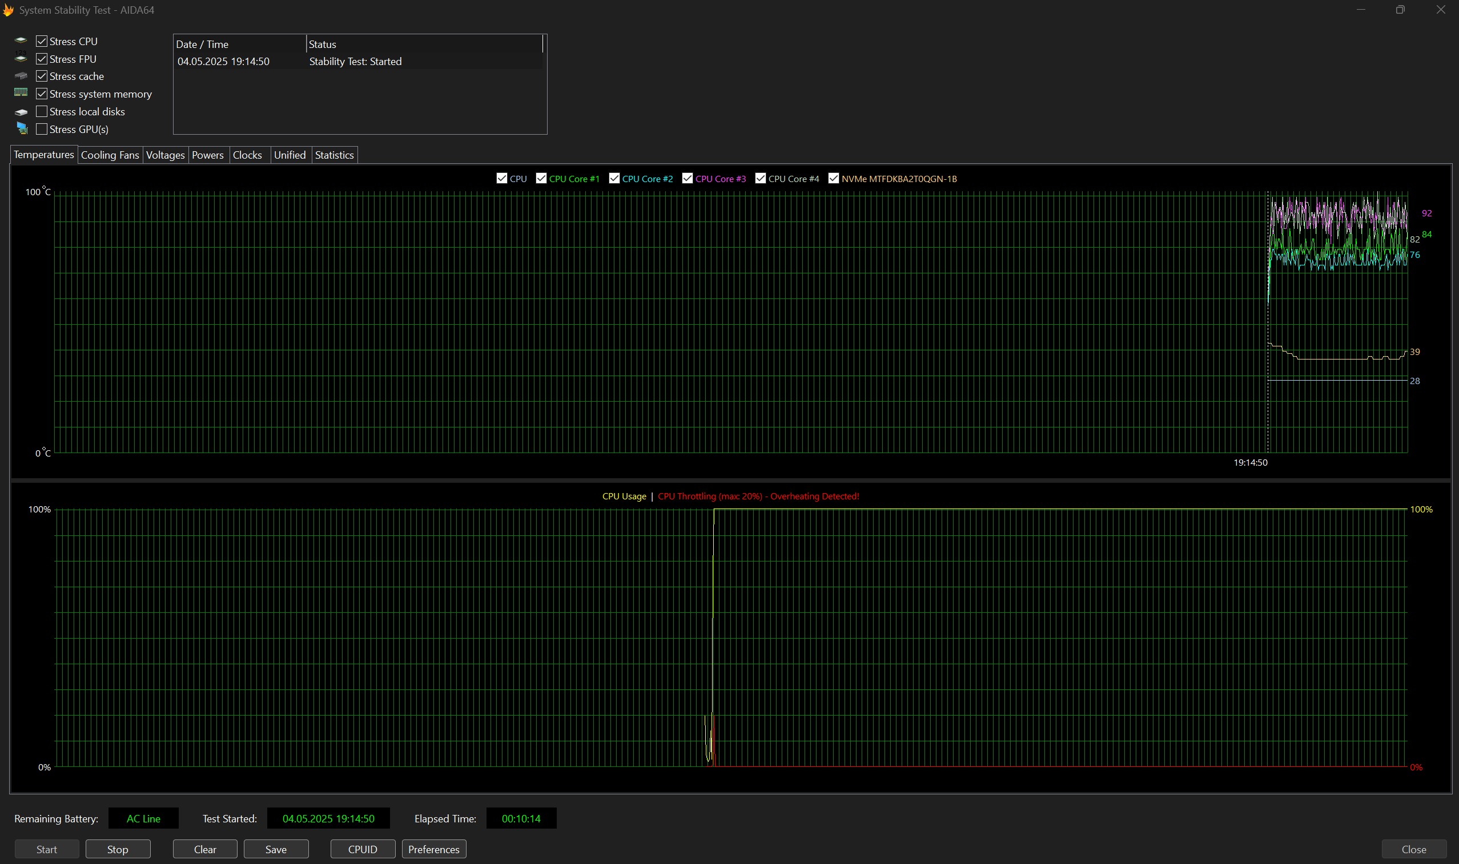
Task: Click the RAM module icon beside Stress system memory
Action: tap(21, 93)
